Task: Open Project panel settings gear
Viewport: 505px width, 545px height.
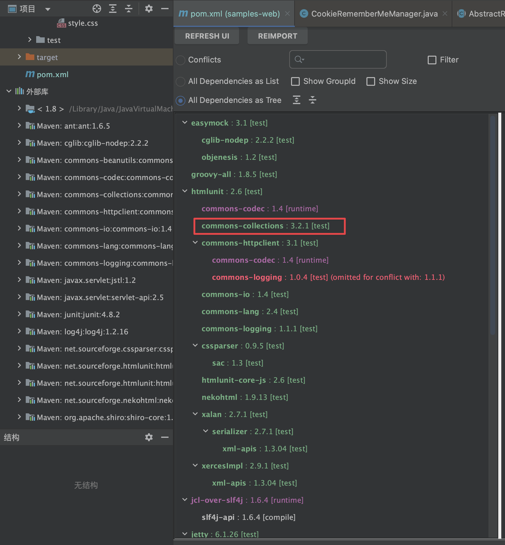Action: (149, 9)
